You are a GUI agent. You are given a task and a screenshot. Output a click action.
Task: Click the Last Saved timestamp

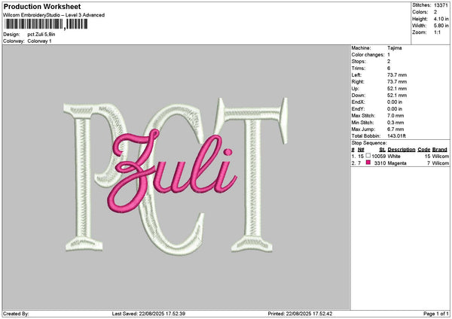(148, 314)
